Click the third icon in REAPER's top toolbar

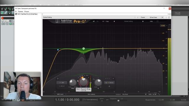9,9
